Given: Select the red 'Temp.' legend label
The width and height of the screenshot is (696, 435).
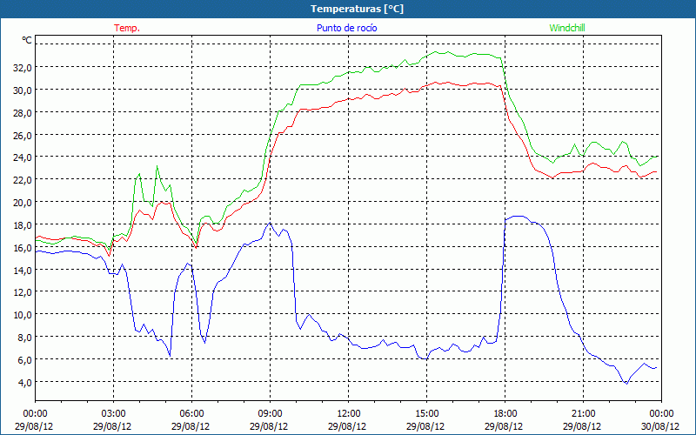Looking at the screenshot, I should (x=127, y=28).
